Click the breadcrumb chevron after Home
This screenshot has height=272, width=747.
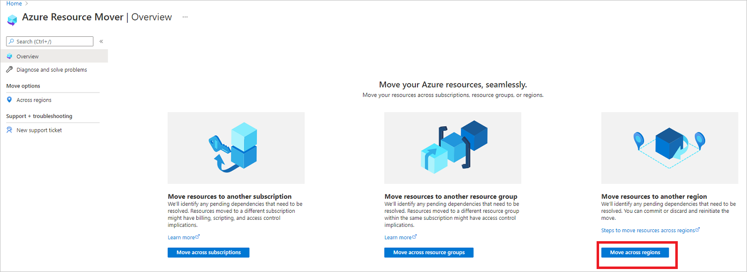(26, 3)
